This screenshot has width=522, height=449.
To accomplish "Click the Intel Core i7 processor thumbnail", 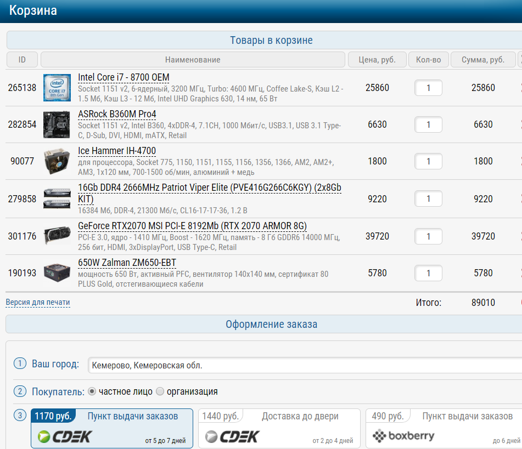I will tap(57, 88).
